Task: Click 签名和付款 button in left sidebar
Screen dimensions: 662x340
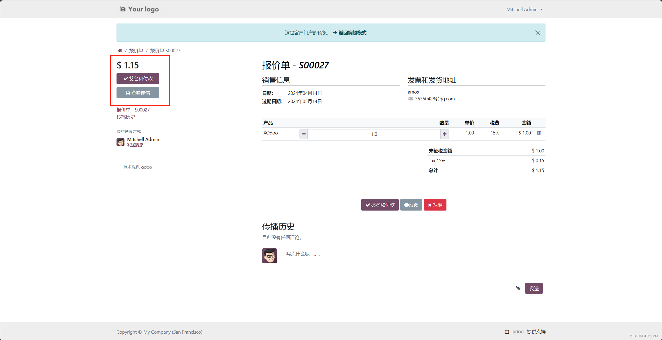Action: click(x=138, y=79)
